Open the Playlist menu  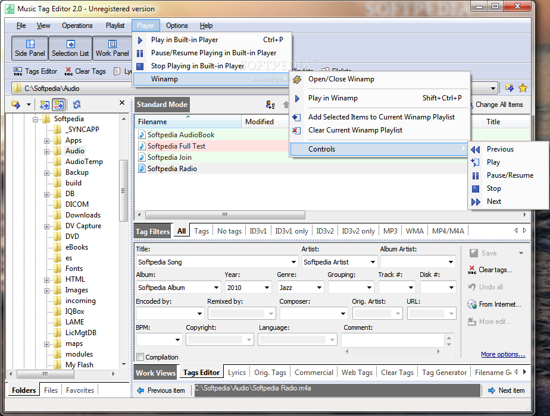click(115, 26)
